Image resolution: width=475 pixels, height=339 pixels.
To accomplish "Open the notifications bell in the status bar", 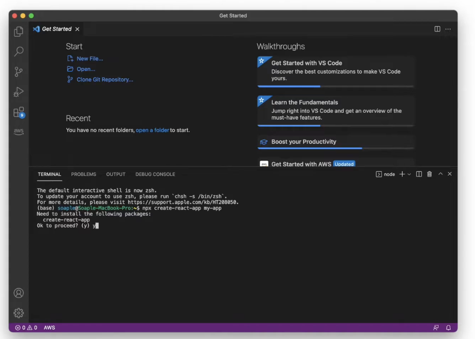I will coord(449,328).
